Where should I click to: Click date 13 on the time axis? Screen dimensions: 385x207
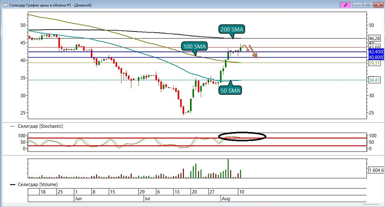coord(177,192)
